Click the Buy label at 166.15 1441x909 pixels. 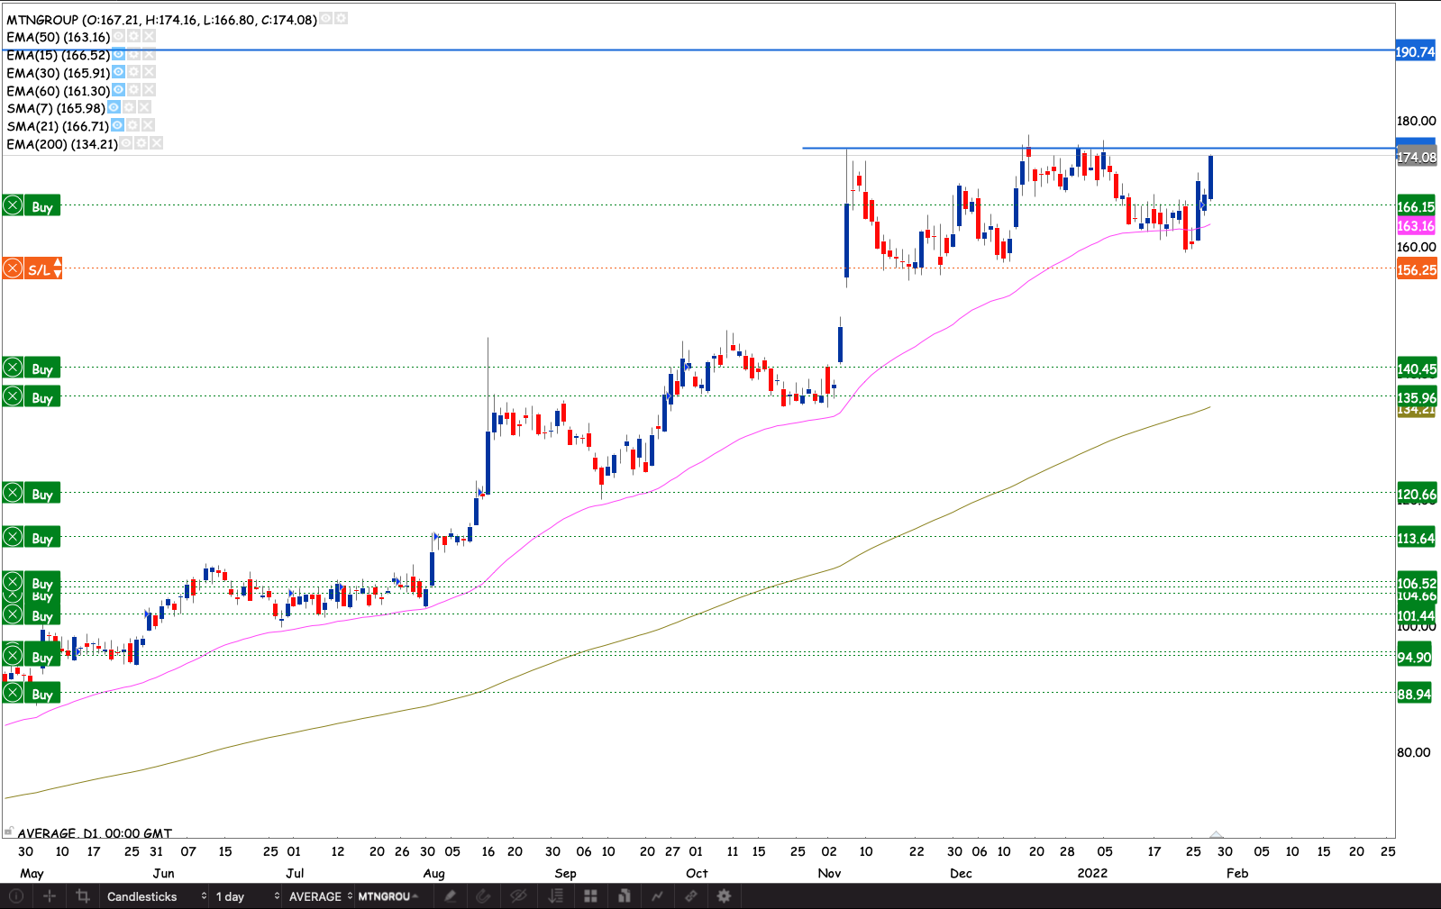41,206
